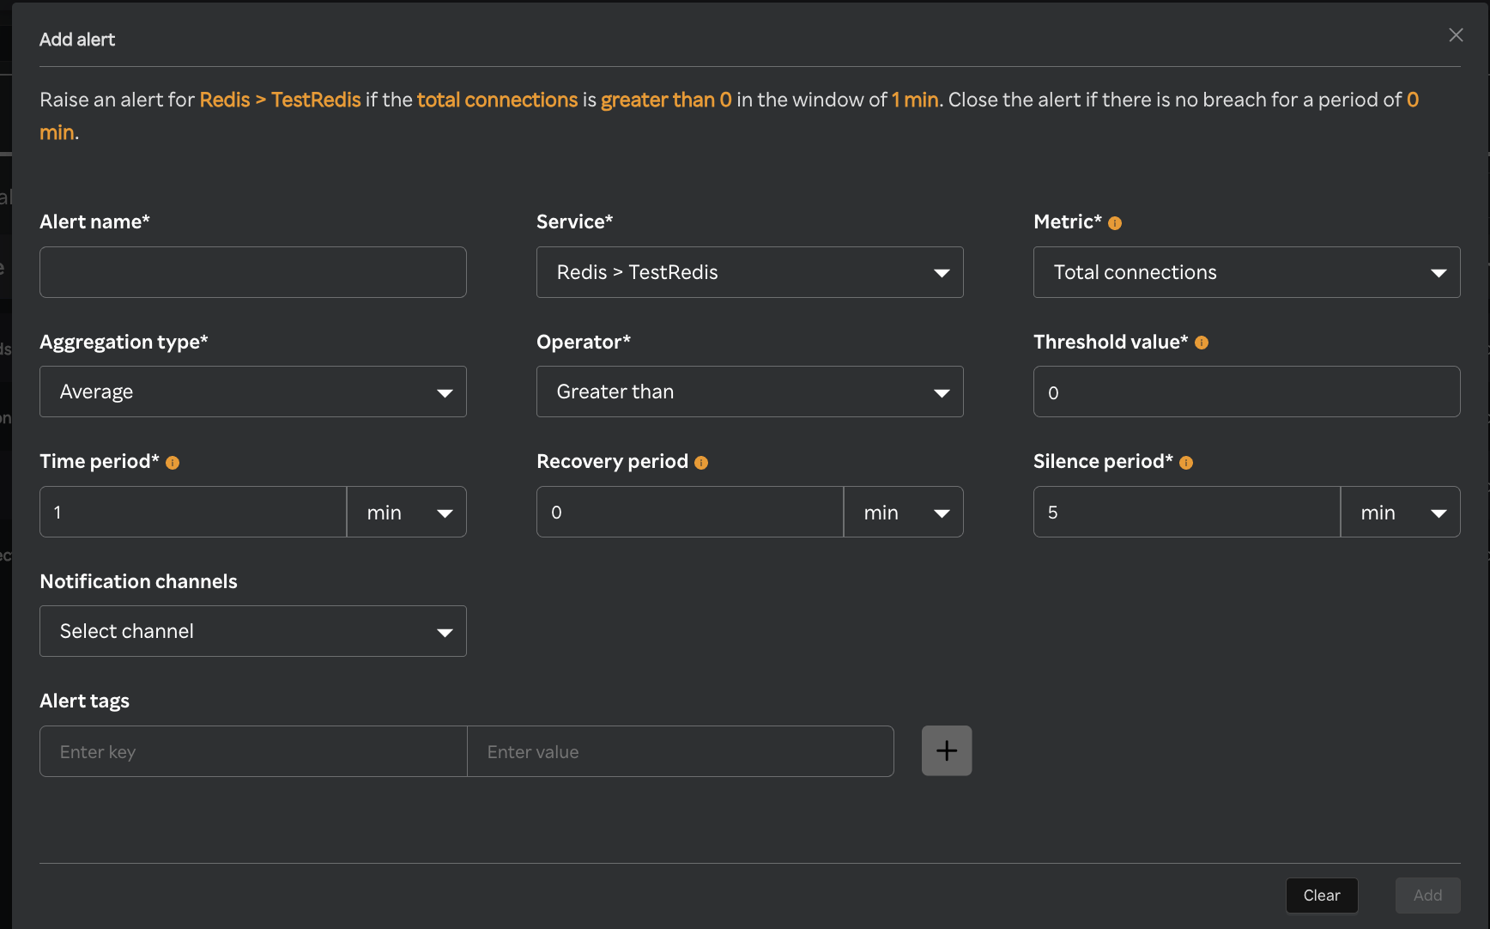This screenshot has height=929, width=1490.
Task: Open the Time period unit dropdown
Action: (407, 513)
